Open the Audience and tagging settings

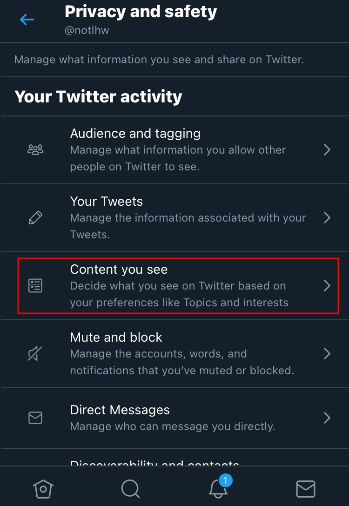click(x=174, y=150)
